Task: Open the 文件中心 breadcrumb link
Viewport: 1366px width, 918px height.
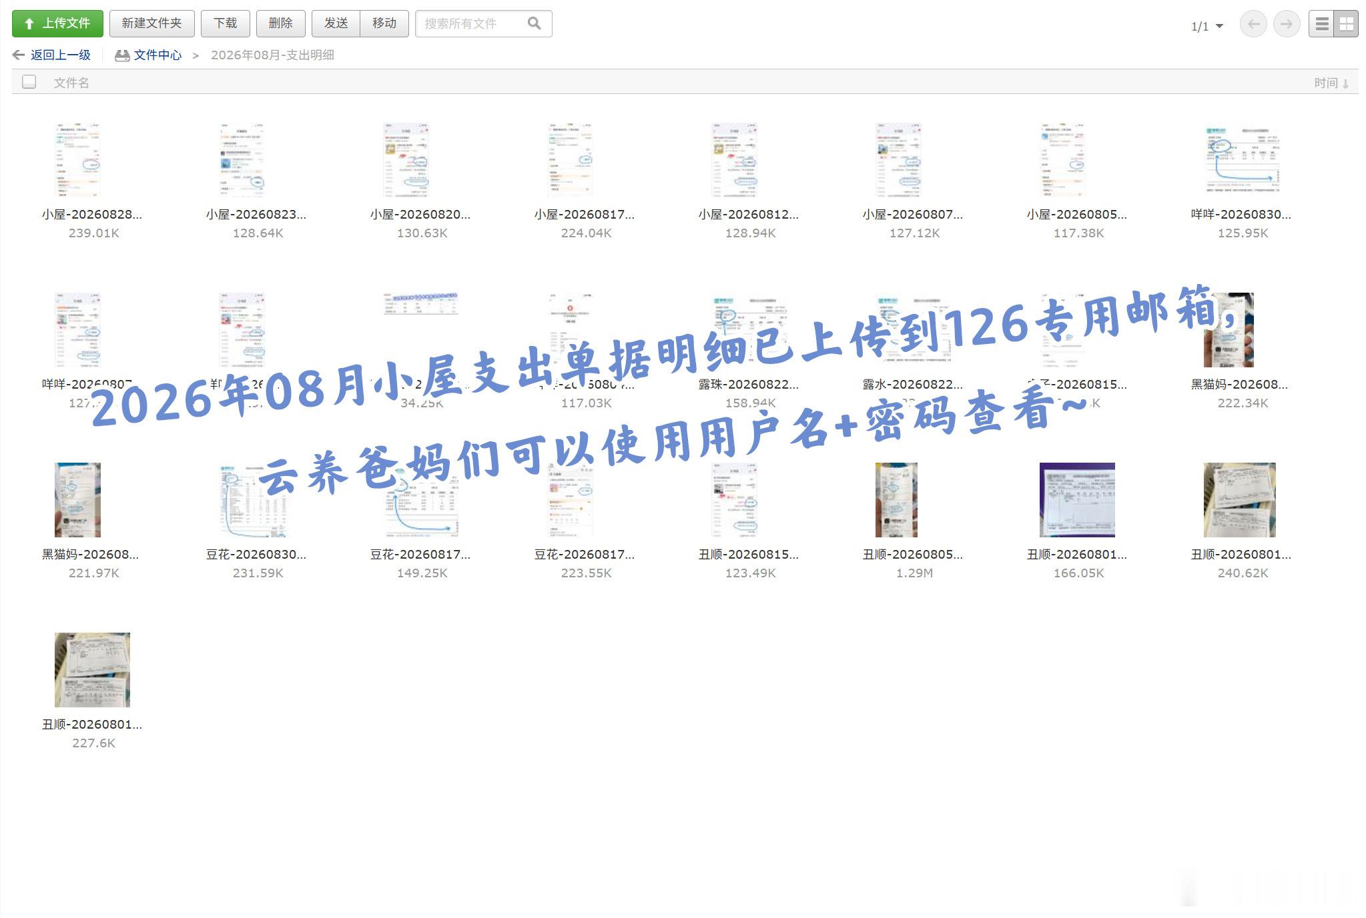Action: [x=157, y=55]
